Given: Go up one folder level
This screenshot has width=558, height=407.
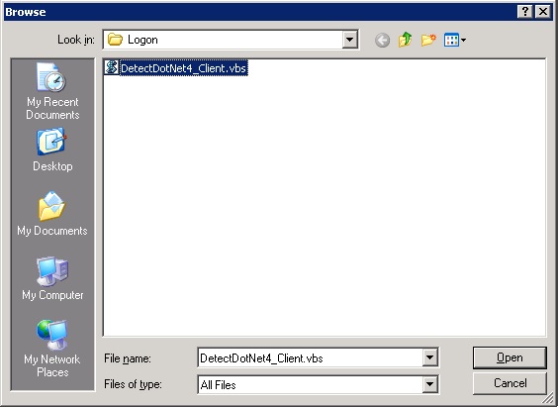Looking at the screenshot, I should point(406,40).
